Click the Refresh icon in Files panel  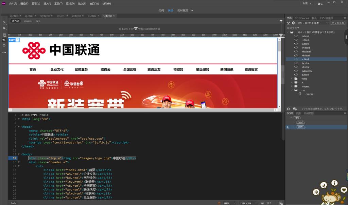tap(289, 109)
